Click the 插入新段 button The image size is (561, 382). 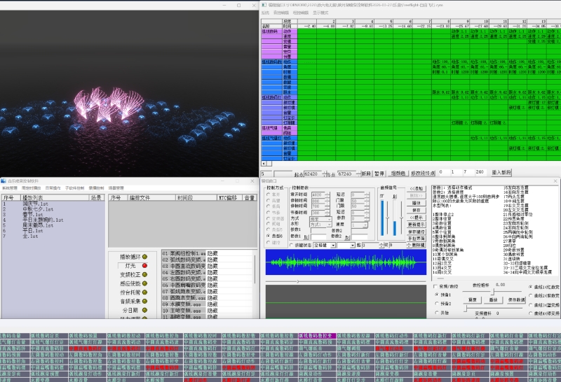point(501,171)
